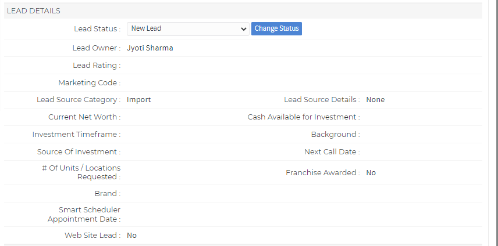The height and width of the screenshot is (246, 498).
Task: Click the None lead source details value
Action: pos(375,100)
